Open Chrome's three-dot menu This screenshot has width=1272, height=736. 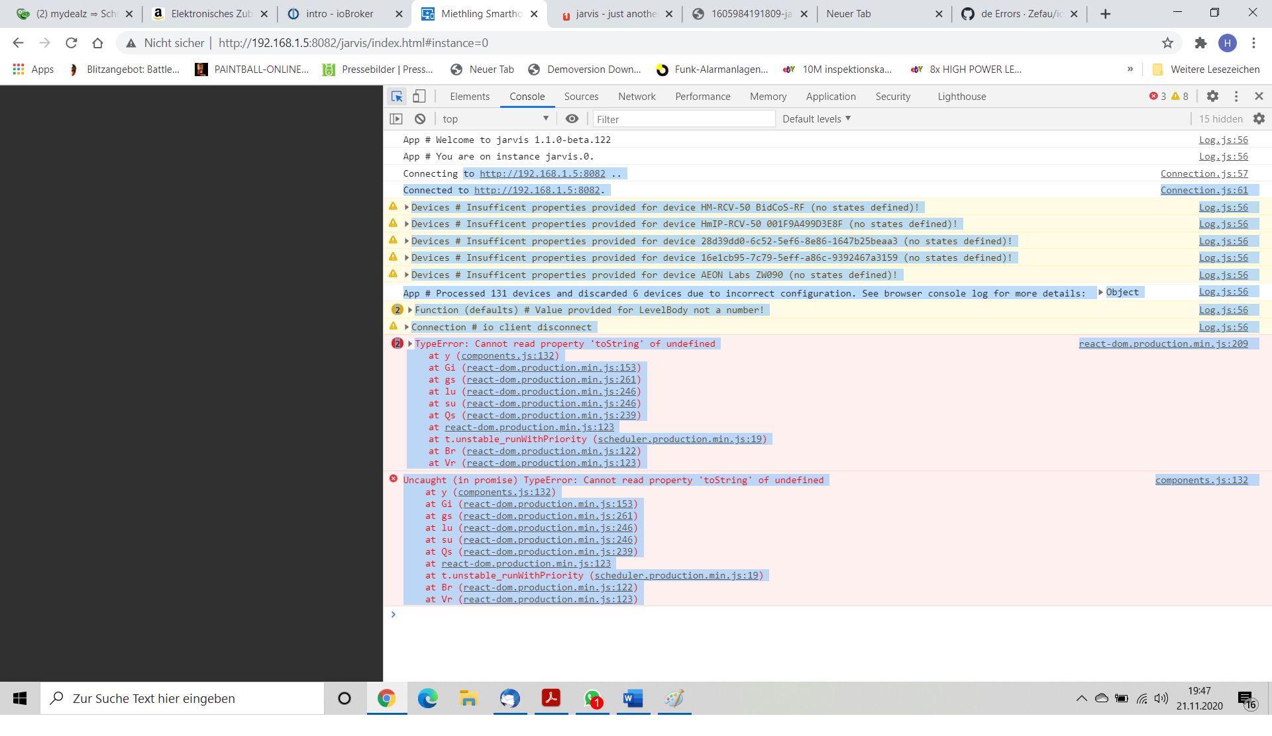click(x=1253, y=43)
